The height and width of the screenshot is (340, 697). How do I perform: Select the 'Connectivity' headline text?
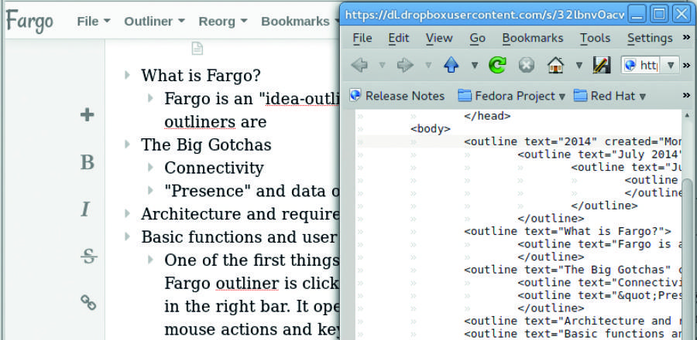(x=214, y=168)
